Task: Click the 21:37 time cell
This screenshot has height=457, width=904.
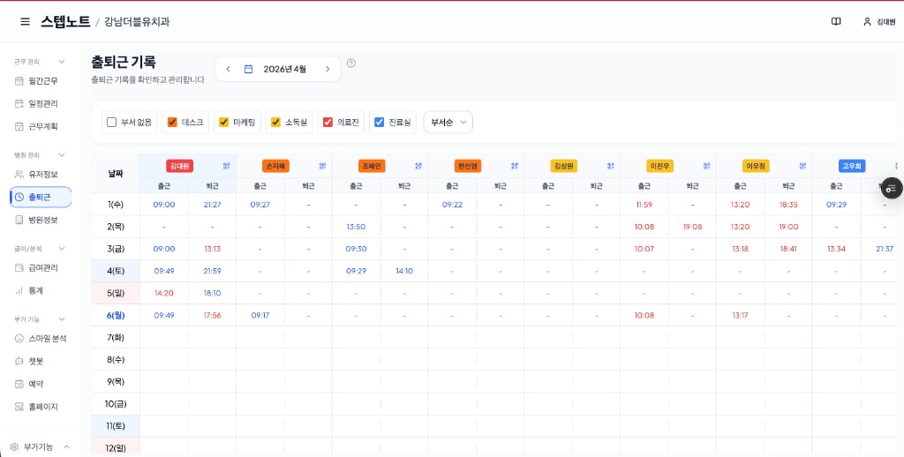Action: point(885,249)
